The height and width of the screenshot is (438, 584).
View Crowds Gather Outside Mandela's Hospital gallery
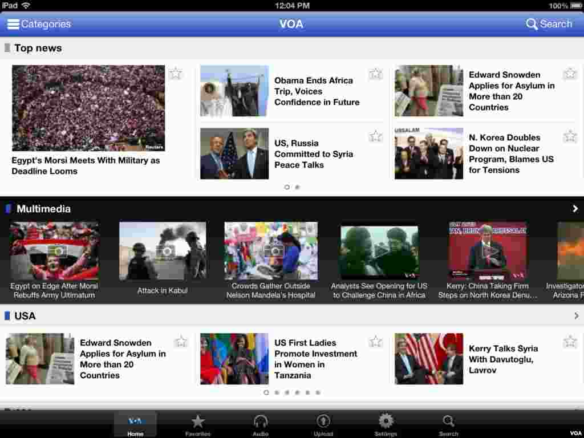click(271, 251)
